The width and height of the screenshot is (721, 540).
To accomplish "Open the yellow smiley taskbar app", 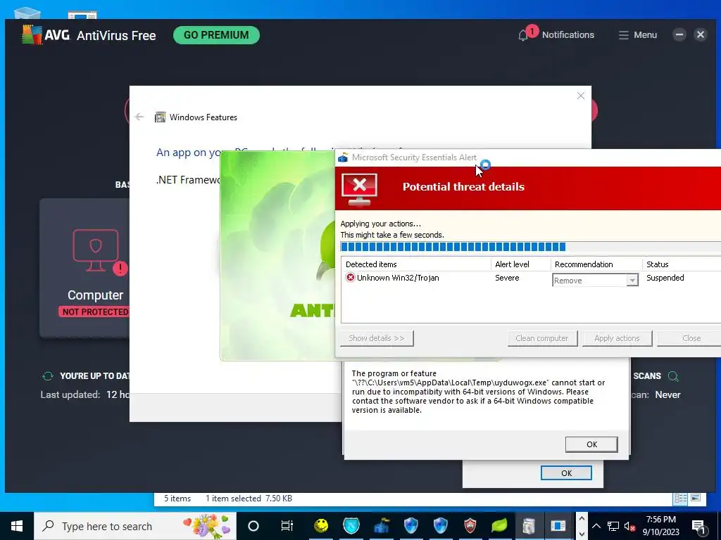I will pyautogui.click(x=321, y=526).
